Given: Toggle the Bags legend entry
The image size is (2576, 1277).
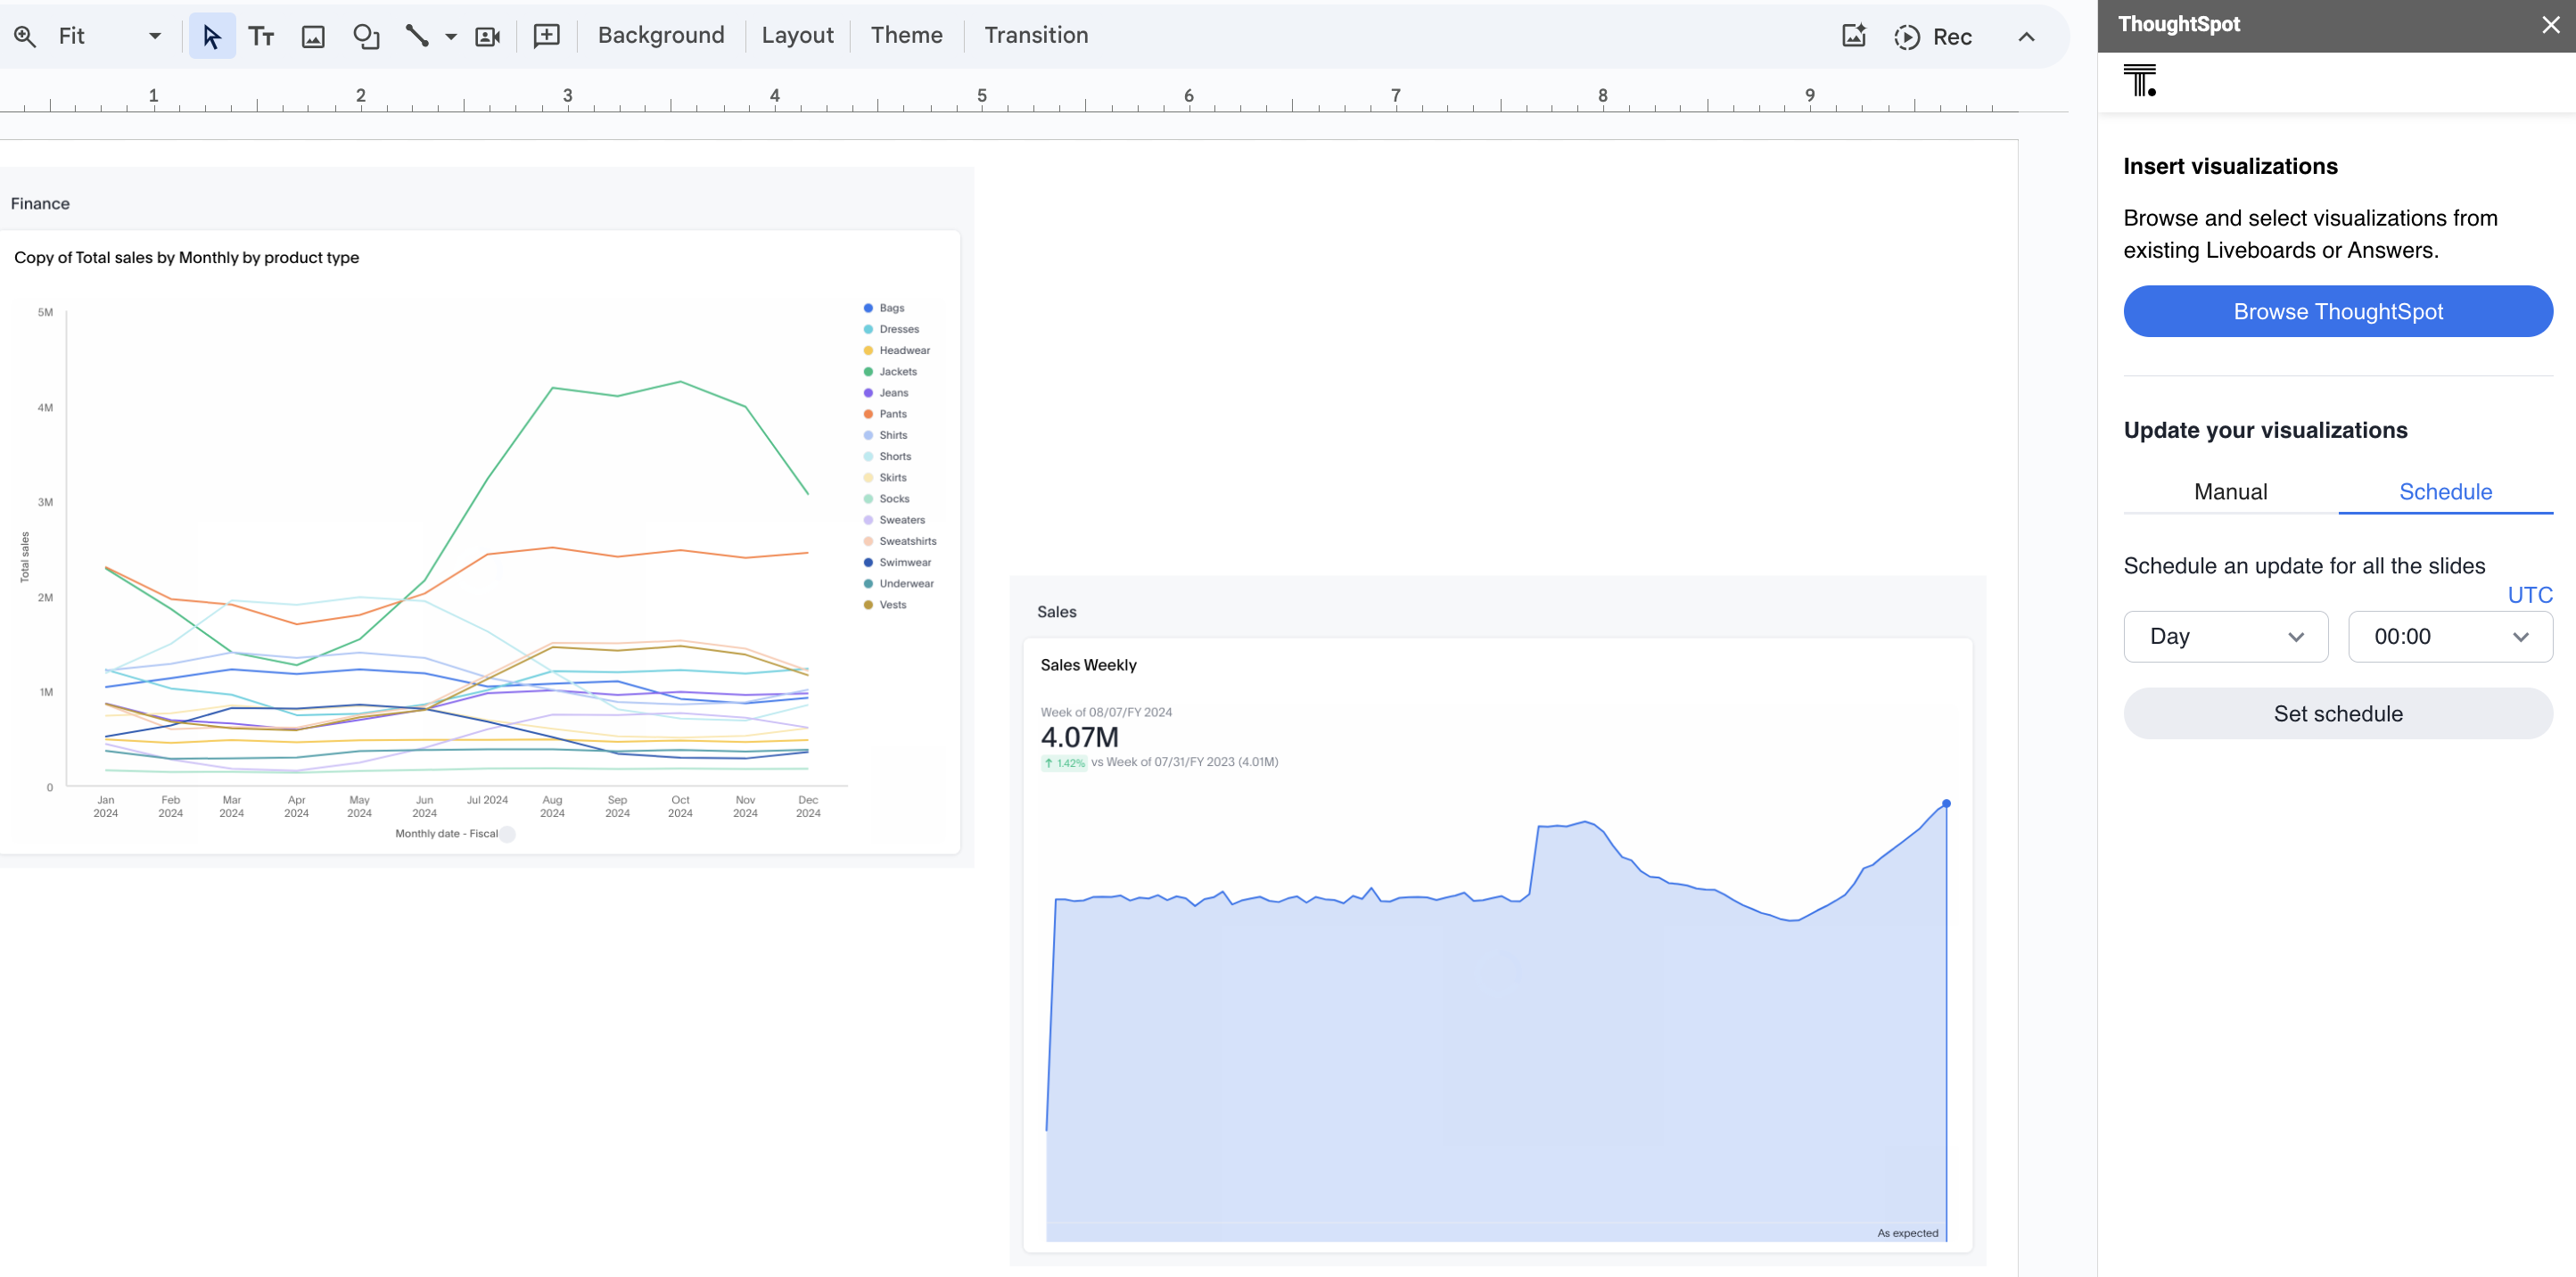Looking at the screenshot, I should 884,308.
